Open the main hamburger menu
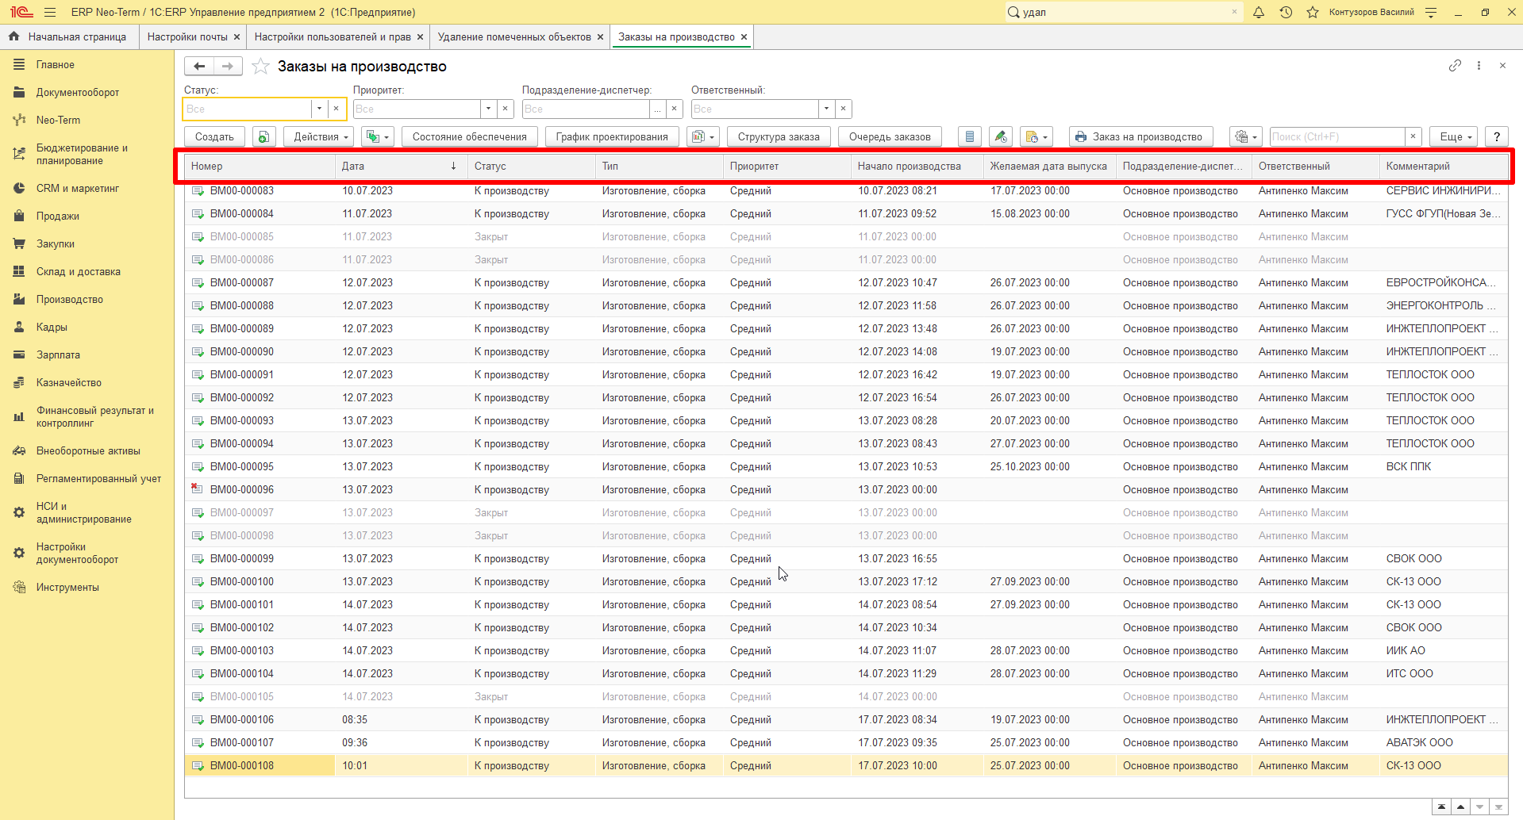This screenshot has height=820, width=1523. [50, 12]
